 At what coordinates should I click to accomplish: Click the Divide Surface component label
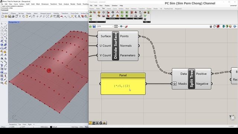116,46
